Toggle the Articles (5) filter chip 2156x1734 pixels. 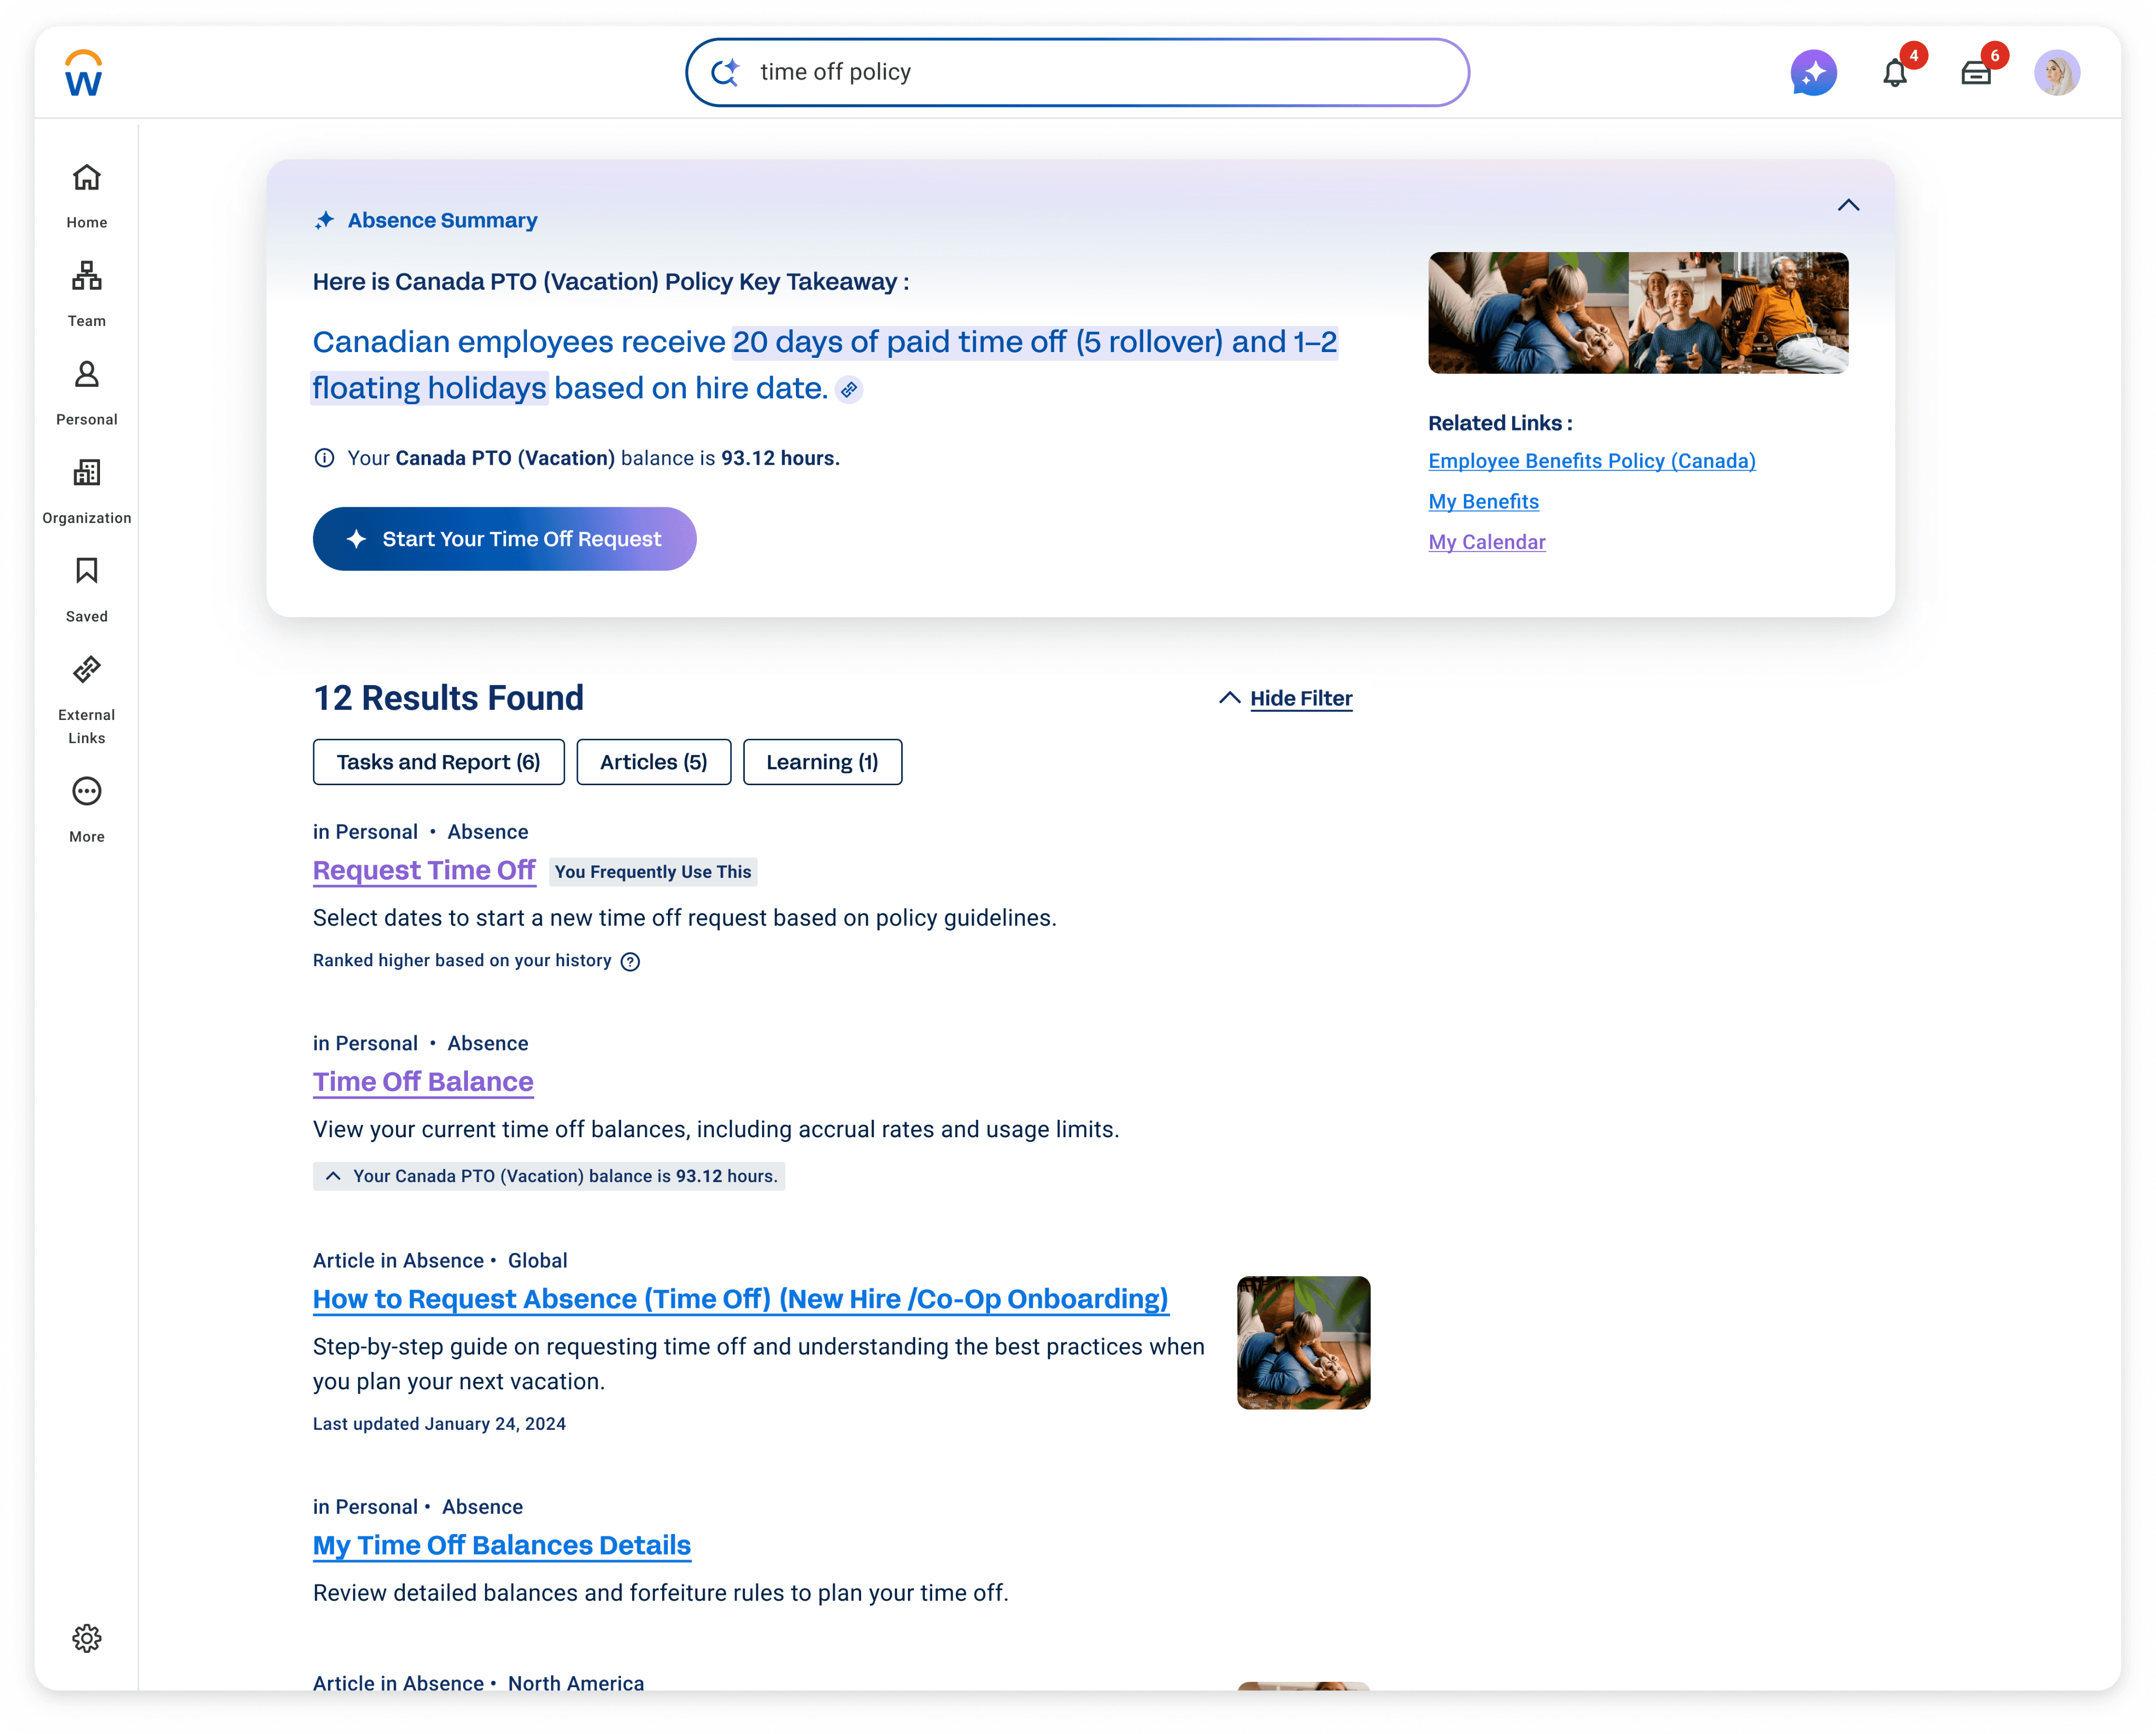coord(653,762)
